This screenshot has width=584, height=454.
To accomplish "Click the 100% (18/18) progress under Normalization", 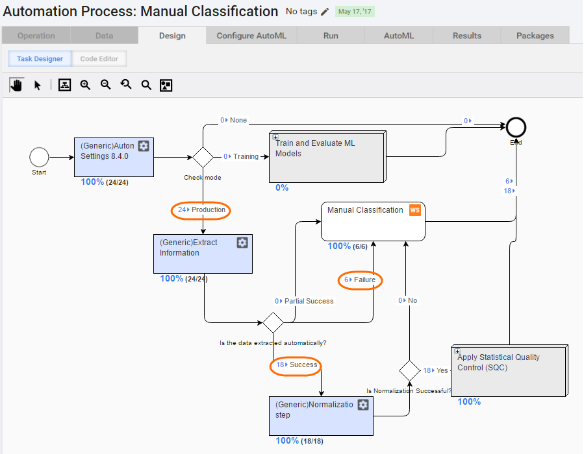I will pos(299,440).
